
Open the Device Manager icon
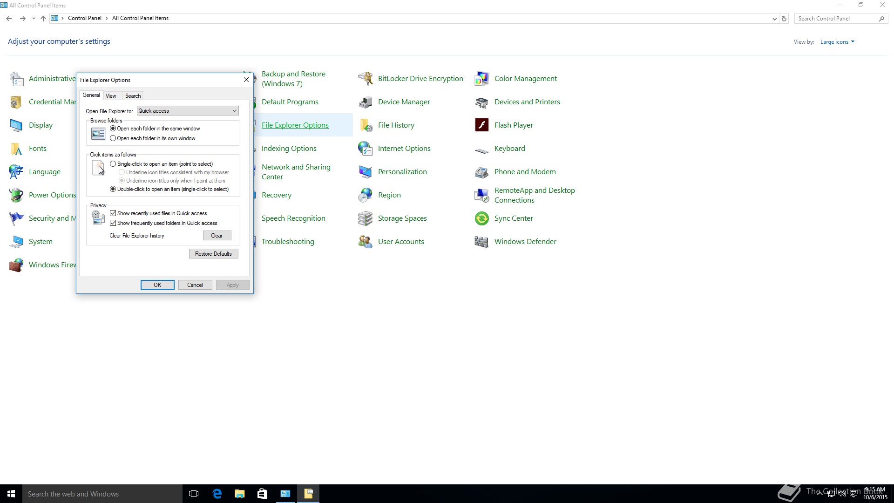(366, 102)
